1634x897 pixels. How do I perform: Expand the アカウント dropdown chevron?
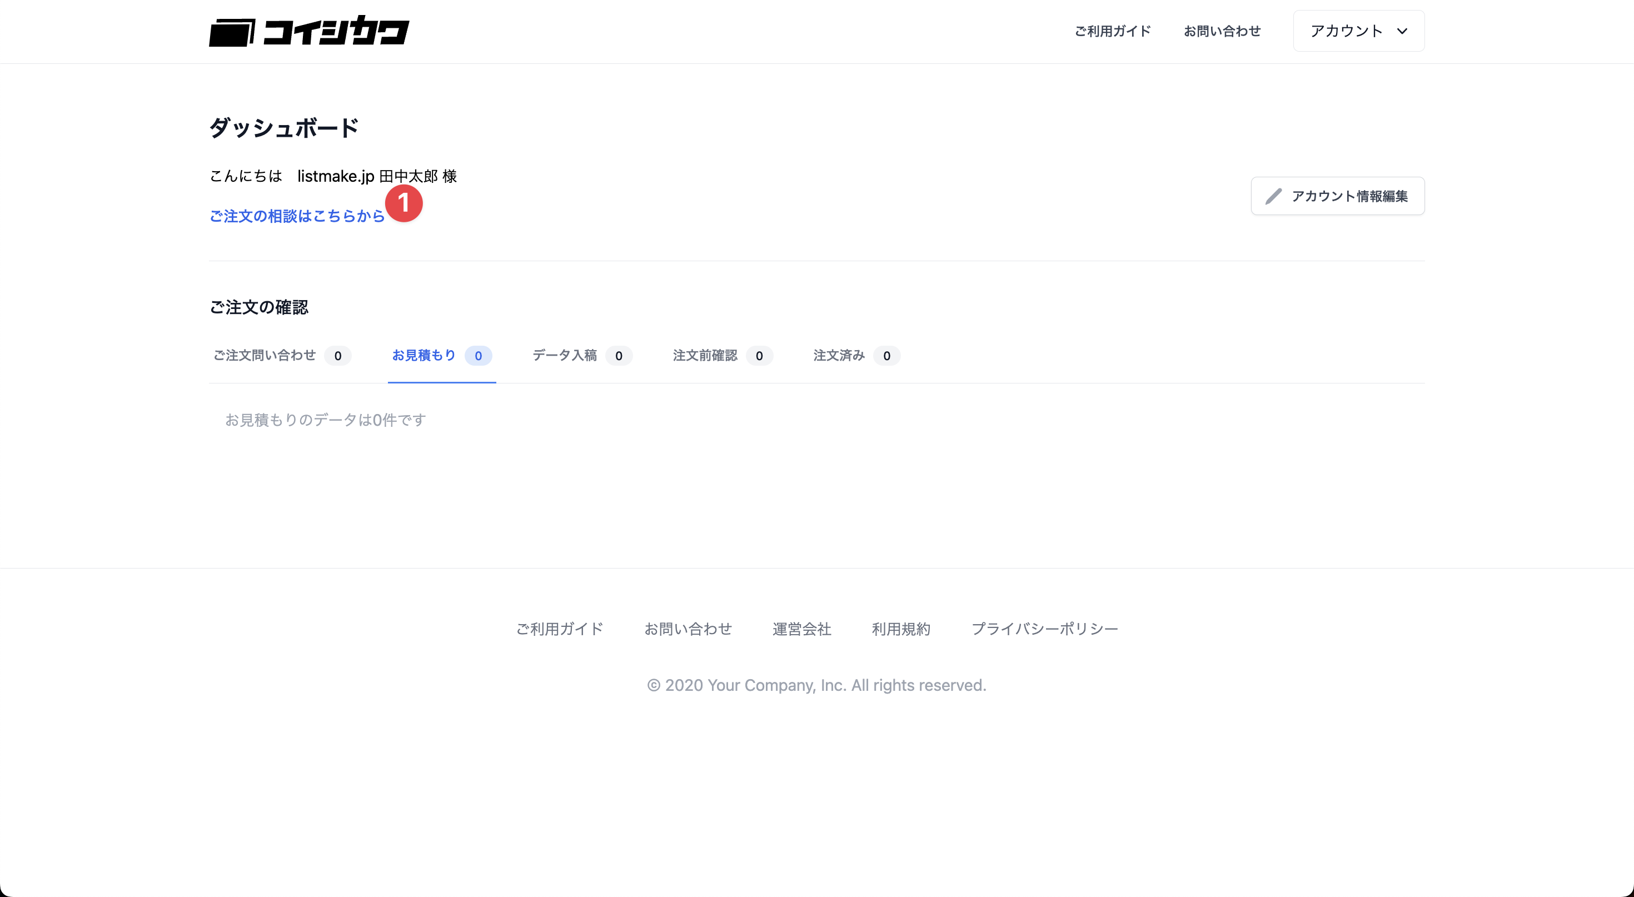[x=1402, y=31]
